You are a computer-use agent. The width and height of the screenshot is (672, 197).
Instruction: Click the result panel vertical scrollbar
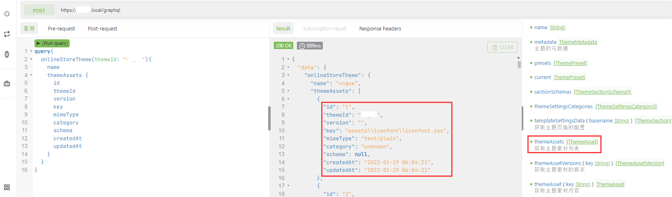[519, 65]
